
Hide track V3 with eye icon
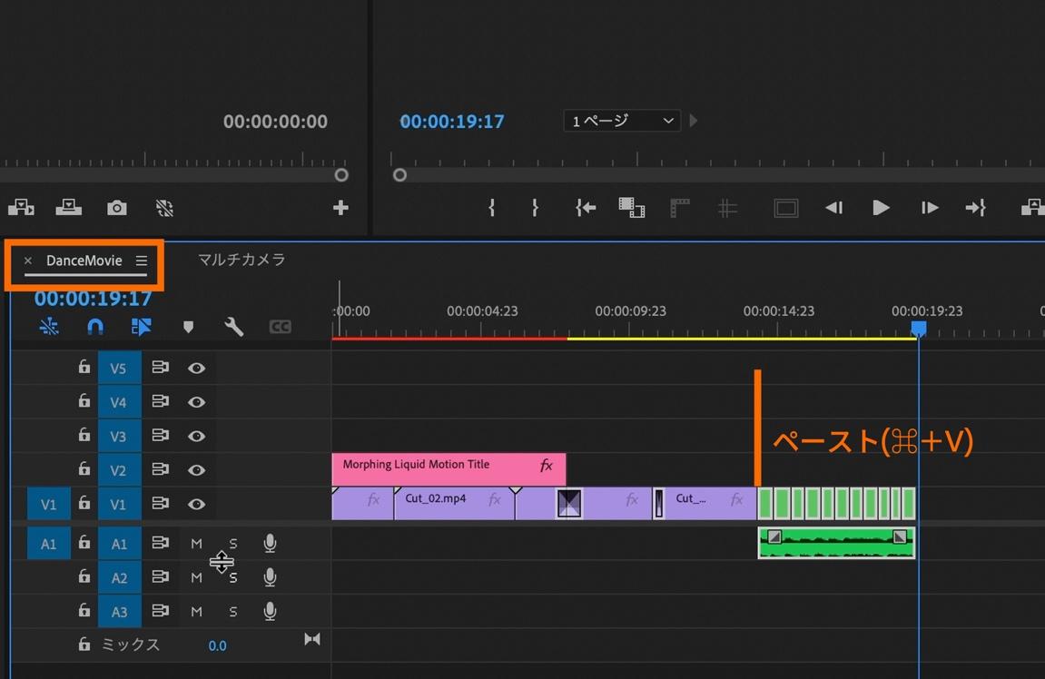(x=196, y=436)
